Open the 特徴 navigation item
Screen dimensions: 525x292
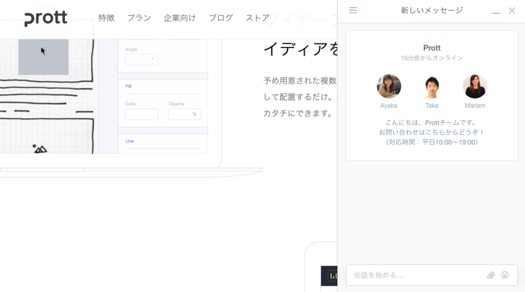pyautogui.click(x=106, y=18)
